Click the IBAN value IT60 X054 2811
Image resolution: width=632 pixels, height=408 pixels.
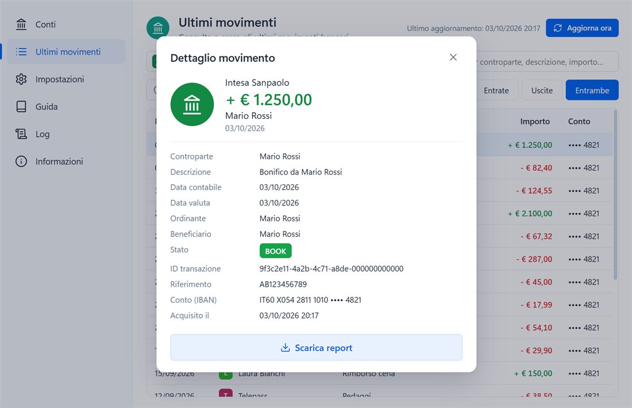coord(310,300)
